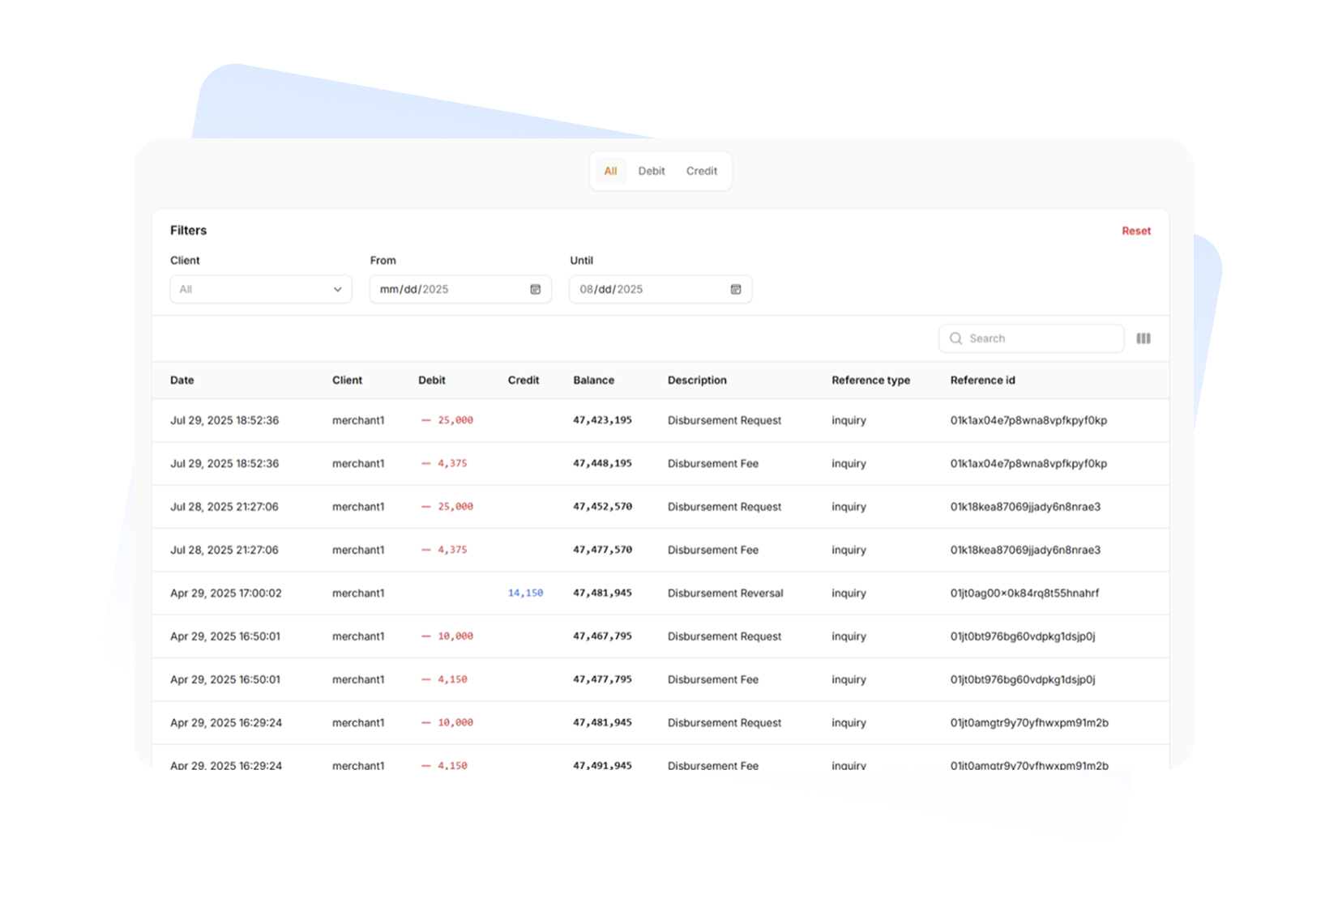Sort by the Date column header
Image resolution: width=1325 pixels, height=906 pixels.
coord(182,380)
